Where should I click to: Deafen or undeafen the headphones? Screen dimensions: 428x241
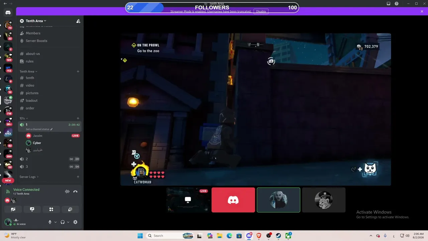(63, 222)
